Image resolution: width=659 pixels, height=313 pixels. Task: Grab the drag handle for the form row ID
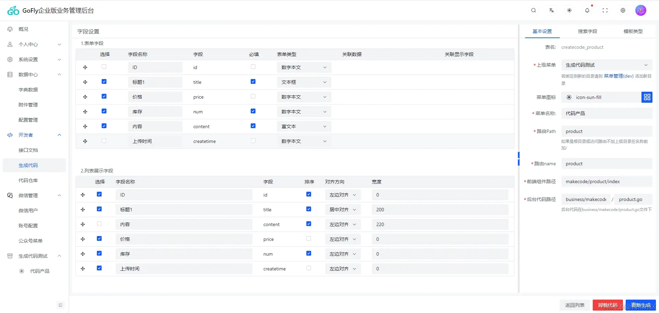click(85, 67)
